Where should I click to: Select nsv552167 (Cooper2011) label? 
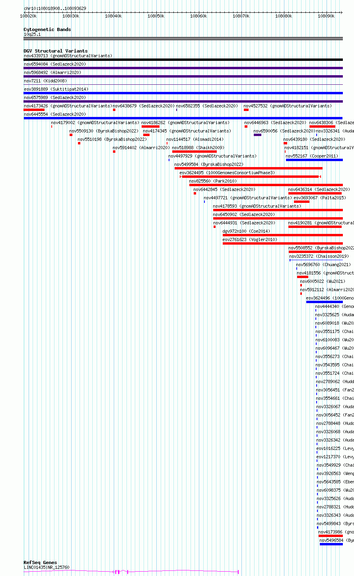(x=312, y=156)
